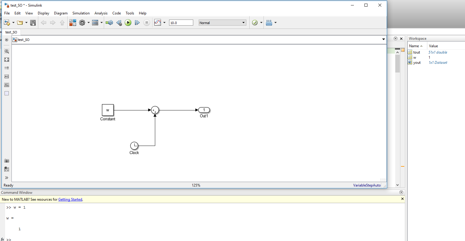Toggle Hide/Show Explorer Bar arrow button
The width and height of the screenshot is (465, 241).
pos(7,40)
